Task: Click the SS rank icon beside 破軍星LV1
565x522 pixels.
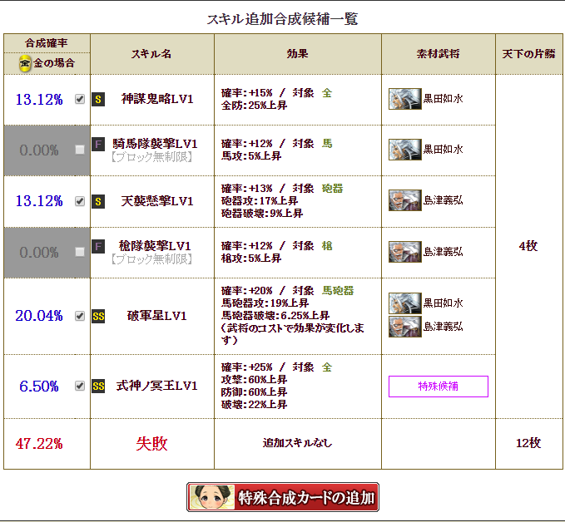Action: [x=98, y=317]
